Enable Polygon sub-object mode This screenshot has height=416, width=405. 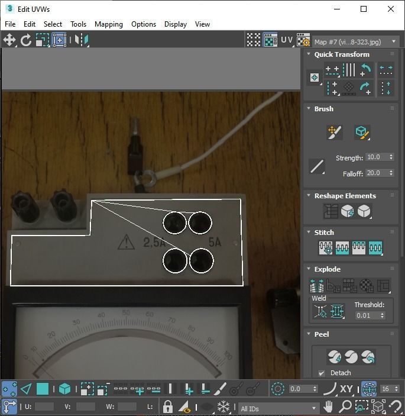pyautogui.click(x=43, y=389)
